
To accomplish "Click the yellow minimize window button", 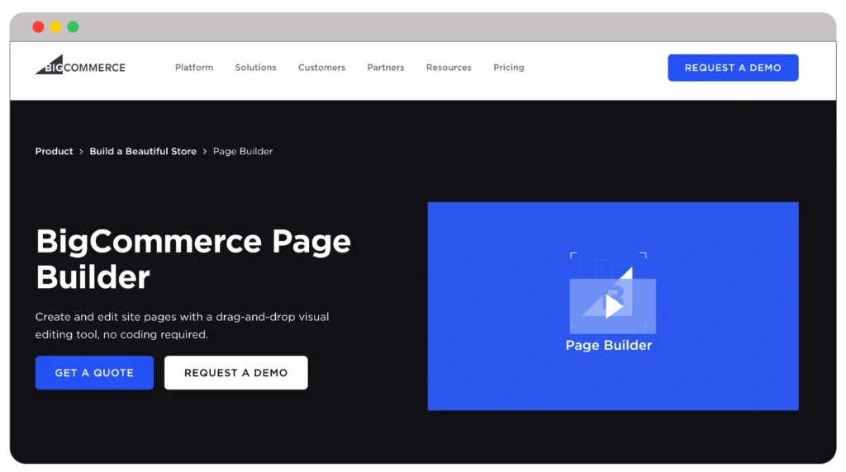I will tap(55, 27).
